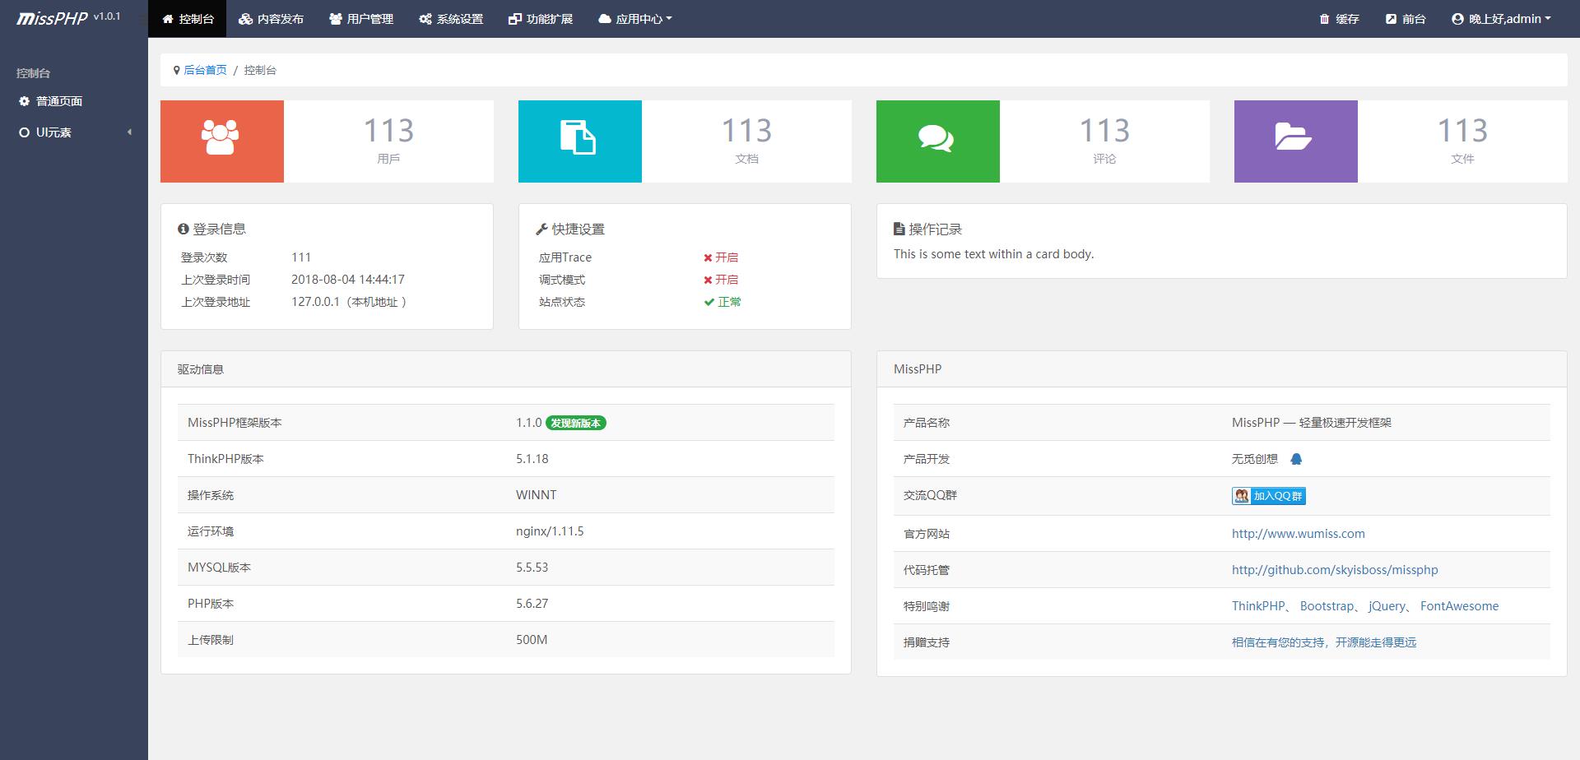Click the operation log card body text
This screenshot has height=760, width=1580.
(x=994, y=254)
